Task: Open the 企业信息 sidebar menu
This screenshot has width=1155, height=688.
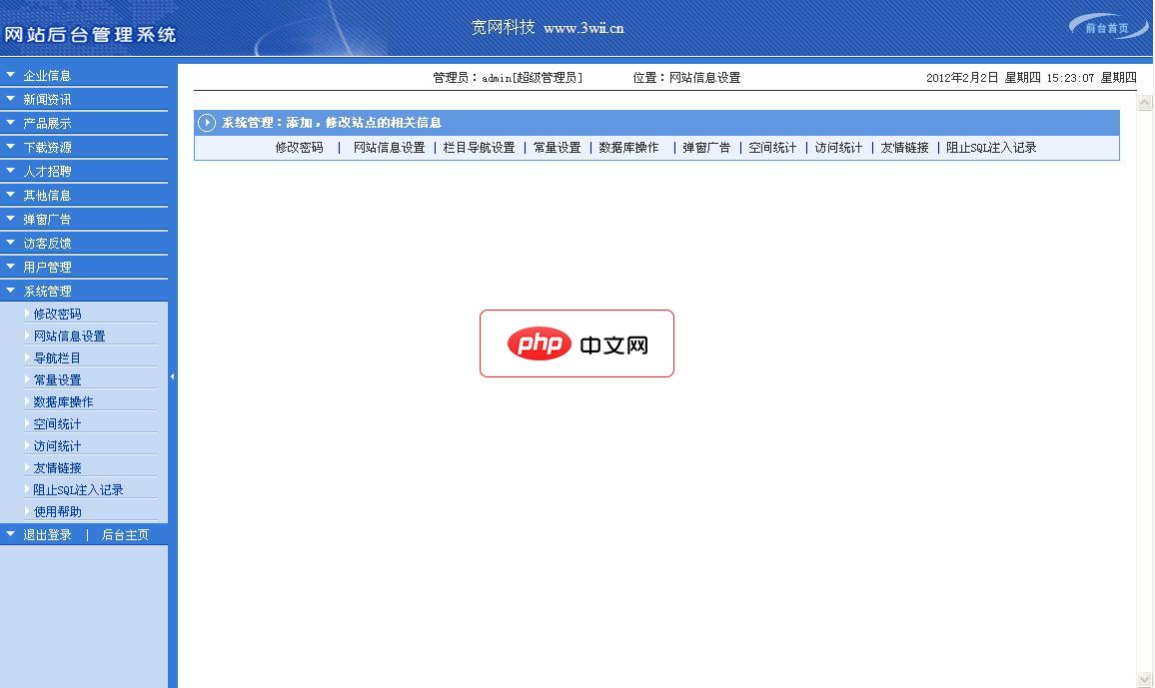Action: coord(47,76)
